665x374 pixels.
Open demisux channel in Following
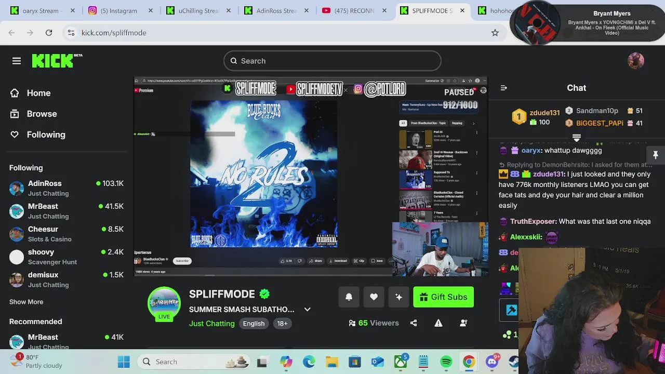66,279
